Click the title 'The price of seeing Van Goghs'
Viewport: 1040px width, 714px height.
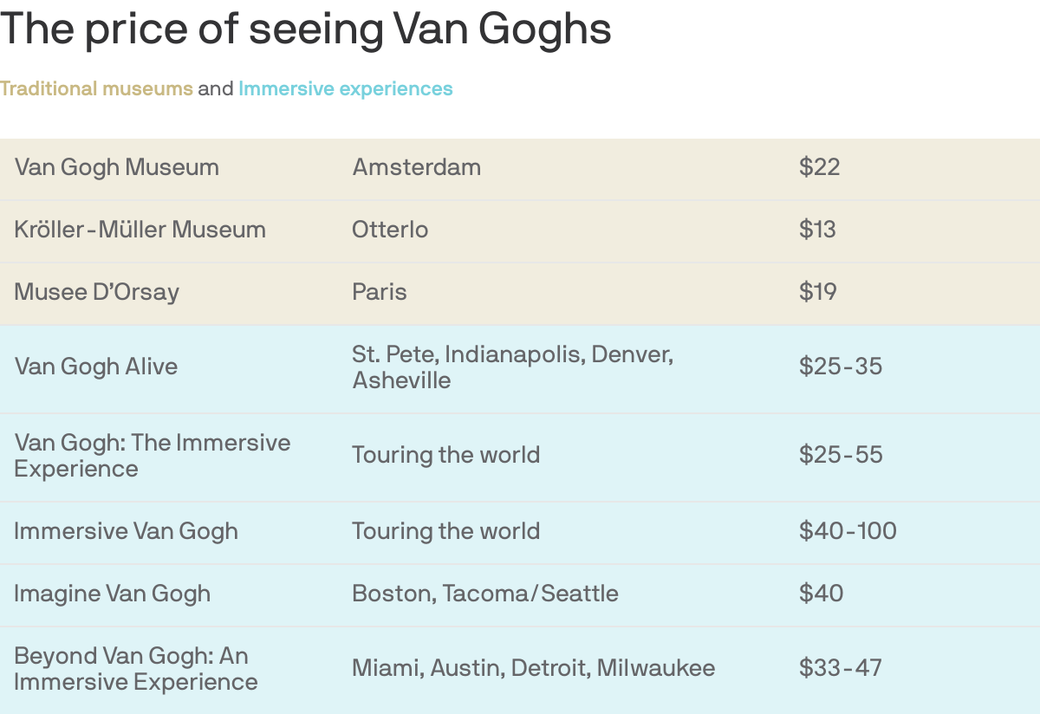point(306,29)
